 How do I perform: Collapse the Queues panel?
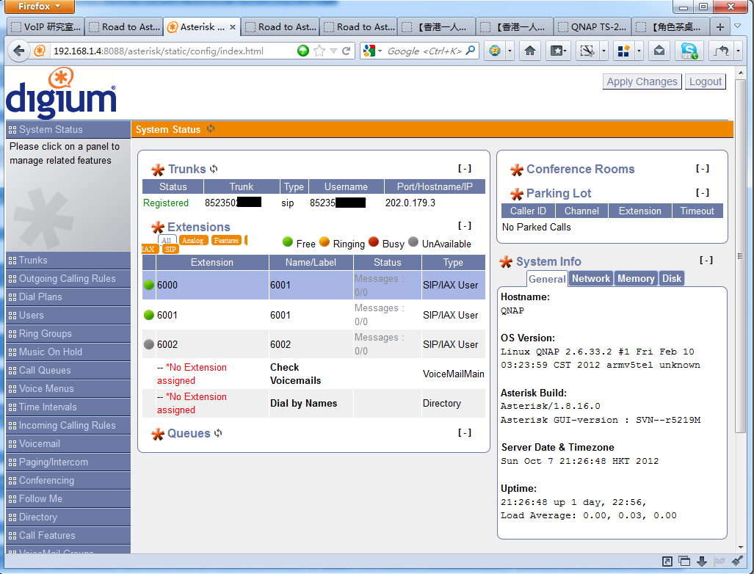[465, 432]
